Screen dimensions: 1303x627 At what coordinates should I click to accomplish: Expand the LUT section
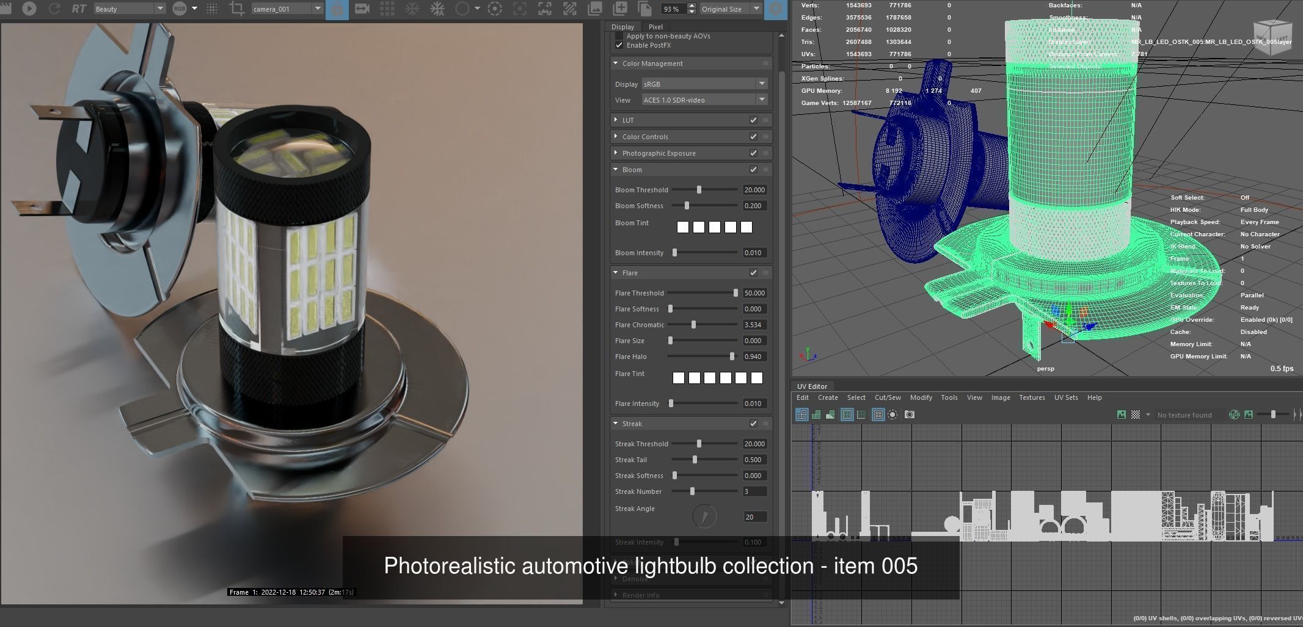pyautogui.click(x=615, y=120)
